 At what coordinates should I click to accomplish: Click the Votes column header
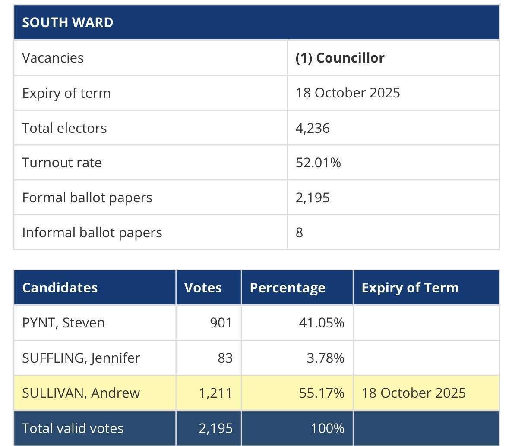tap(209, 288)
